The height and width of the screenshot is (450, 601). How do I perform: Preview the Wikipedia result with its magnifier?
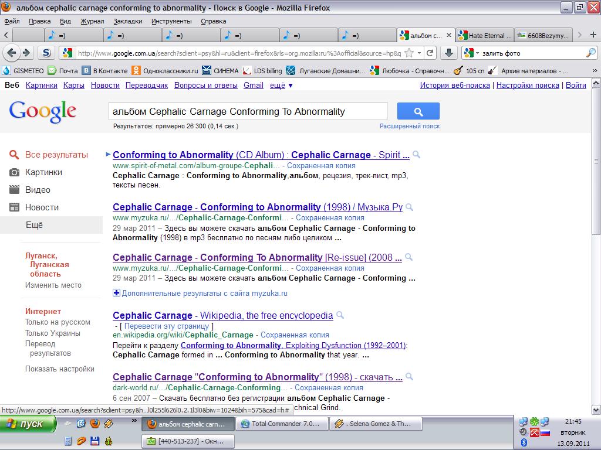(x=340, y=315)
